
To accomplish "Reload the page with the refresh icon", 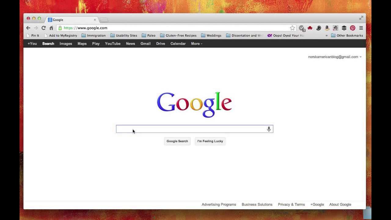I will coord(43,28).
